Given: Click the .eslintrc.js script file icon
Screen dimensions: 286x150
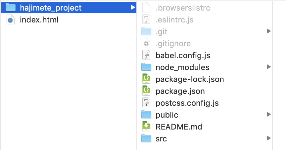Looking at the screenshot, I should (146, 19).
